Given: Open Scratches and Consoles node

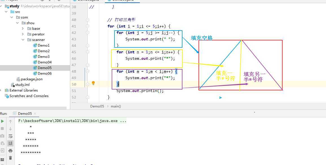Looking at the screenshot, I should tap(29, 96).
